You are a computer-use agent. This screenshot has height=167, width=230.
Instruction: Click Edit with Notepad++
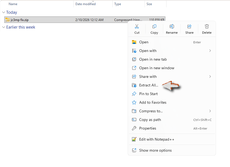click(x=156, y=139)
